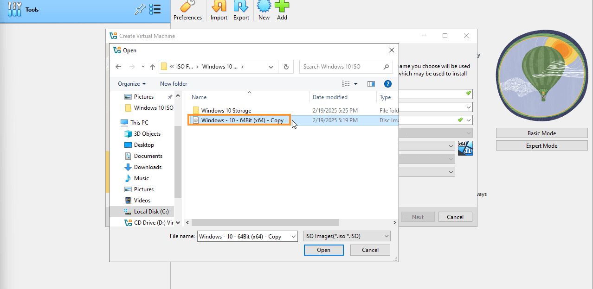Image resolution: width=593 pixels, height=289 pixels.
Task: Switch to Basic Mode
Action: tap(541, 133)
